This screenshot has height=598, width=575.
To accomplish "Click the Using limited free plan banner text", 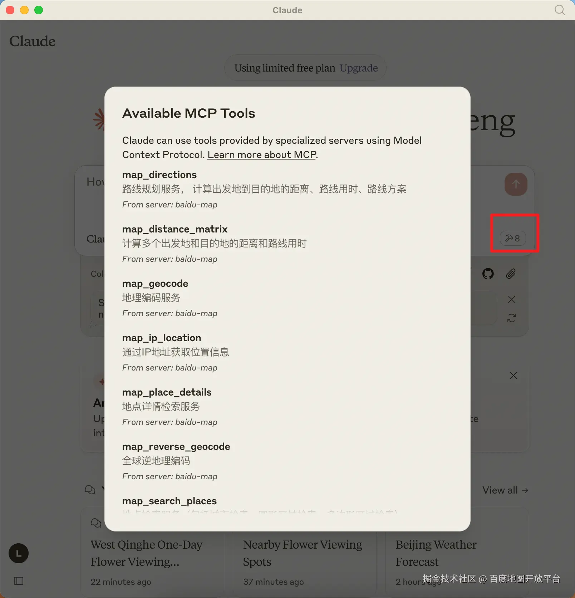I will [285, 68].
